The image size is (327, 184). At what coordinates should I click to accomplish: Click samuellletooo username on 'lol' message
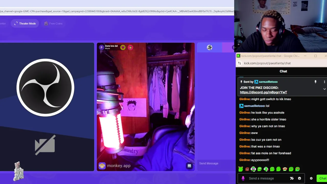pos(254,106)
